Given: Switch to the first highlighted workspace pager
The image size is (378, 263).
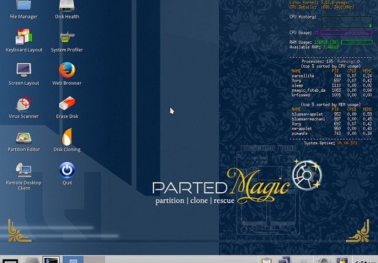Looking at the screenshot, I should coord(73,259).
